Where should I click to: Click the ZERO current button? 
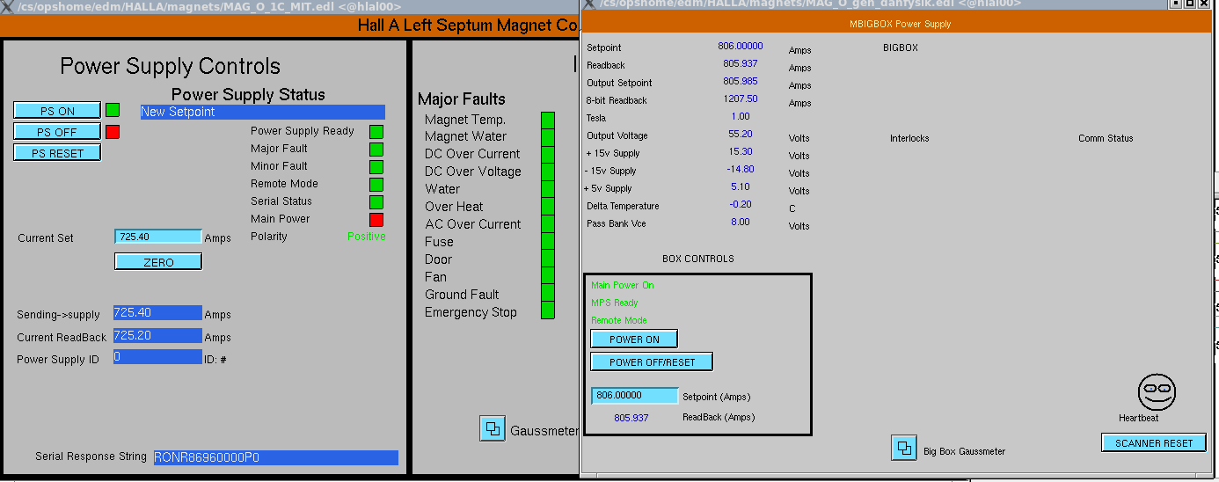click(x=158, y=262)
